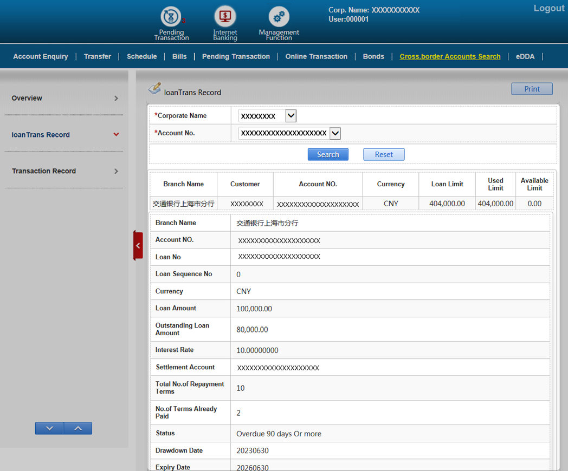Open the Bills menu
Viewport: 568px width, 471px height.
(x=179, y=56)
